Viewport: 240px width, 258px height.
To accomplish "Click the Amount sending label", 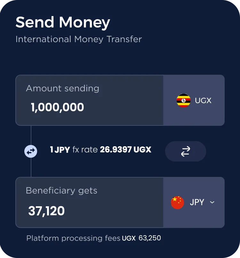I will (62, 88).
